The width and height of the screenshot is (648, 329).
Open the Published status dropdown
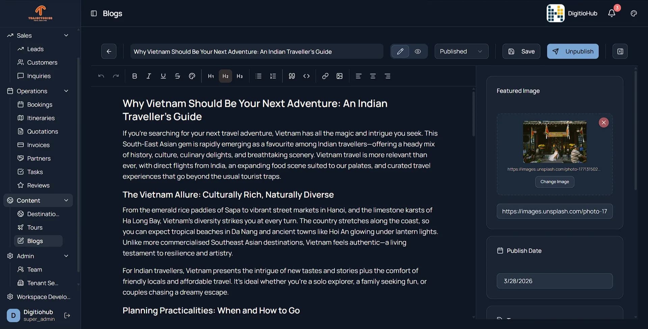[461, 51]
